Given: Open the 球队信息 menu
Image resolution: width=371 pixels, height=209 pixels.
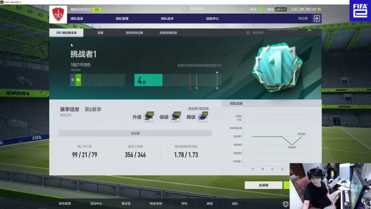Looking at the screenshot, I should (x=77, y=19).
